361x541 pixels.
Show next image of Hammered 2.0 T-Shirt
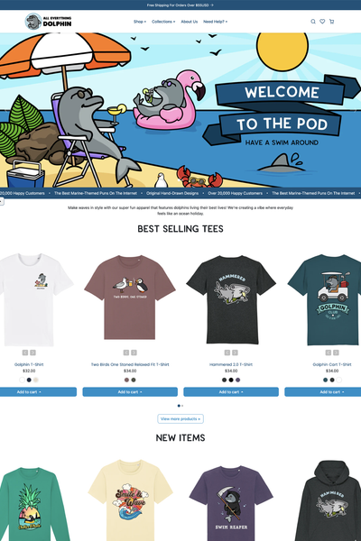(x=235, y=353)
